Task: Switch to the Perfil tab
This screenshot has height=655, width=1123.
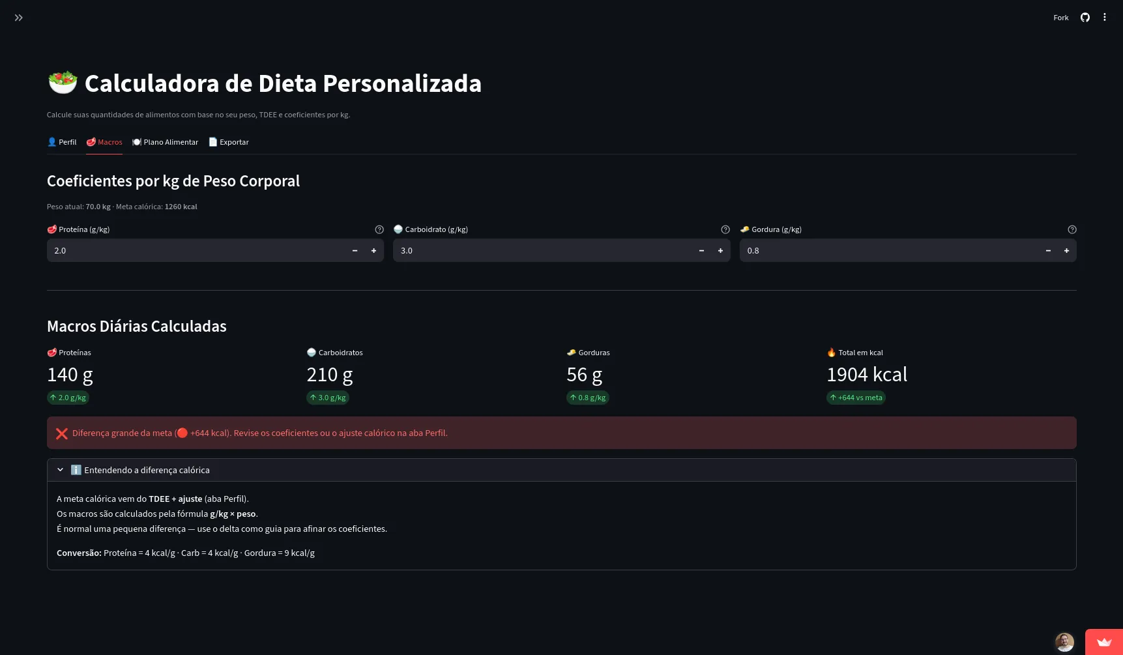Action: coord(62,142)
